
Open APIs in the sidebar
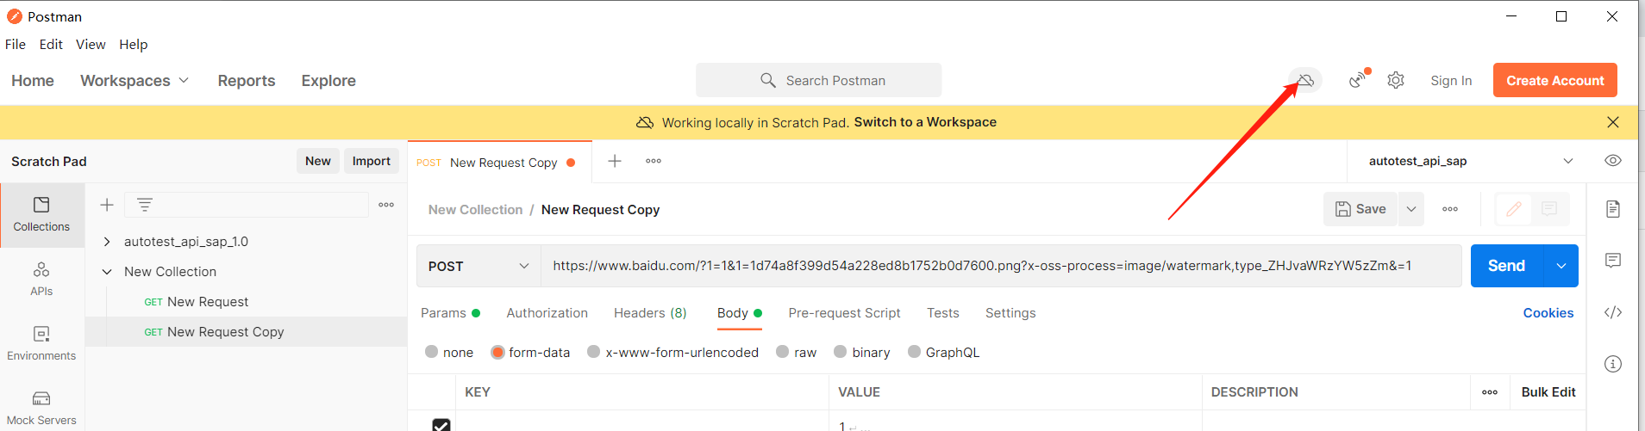41,280
